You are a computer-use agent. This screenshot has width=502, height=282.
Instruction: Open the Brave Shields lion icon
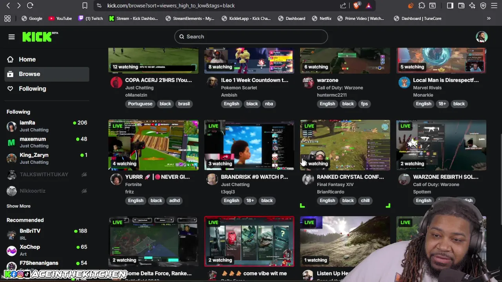coord(356,5)
